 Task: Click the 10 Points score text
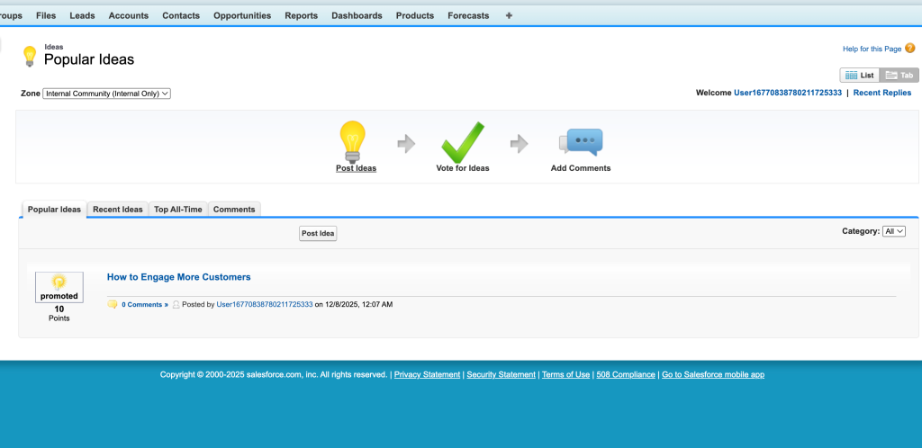click(x=59, y=314)
